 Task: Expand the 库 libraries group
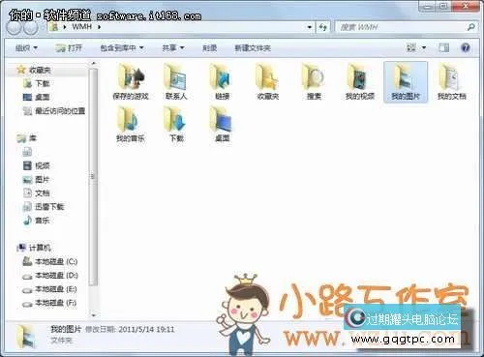27,138
